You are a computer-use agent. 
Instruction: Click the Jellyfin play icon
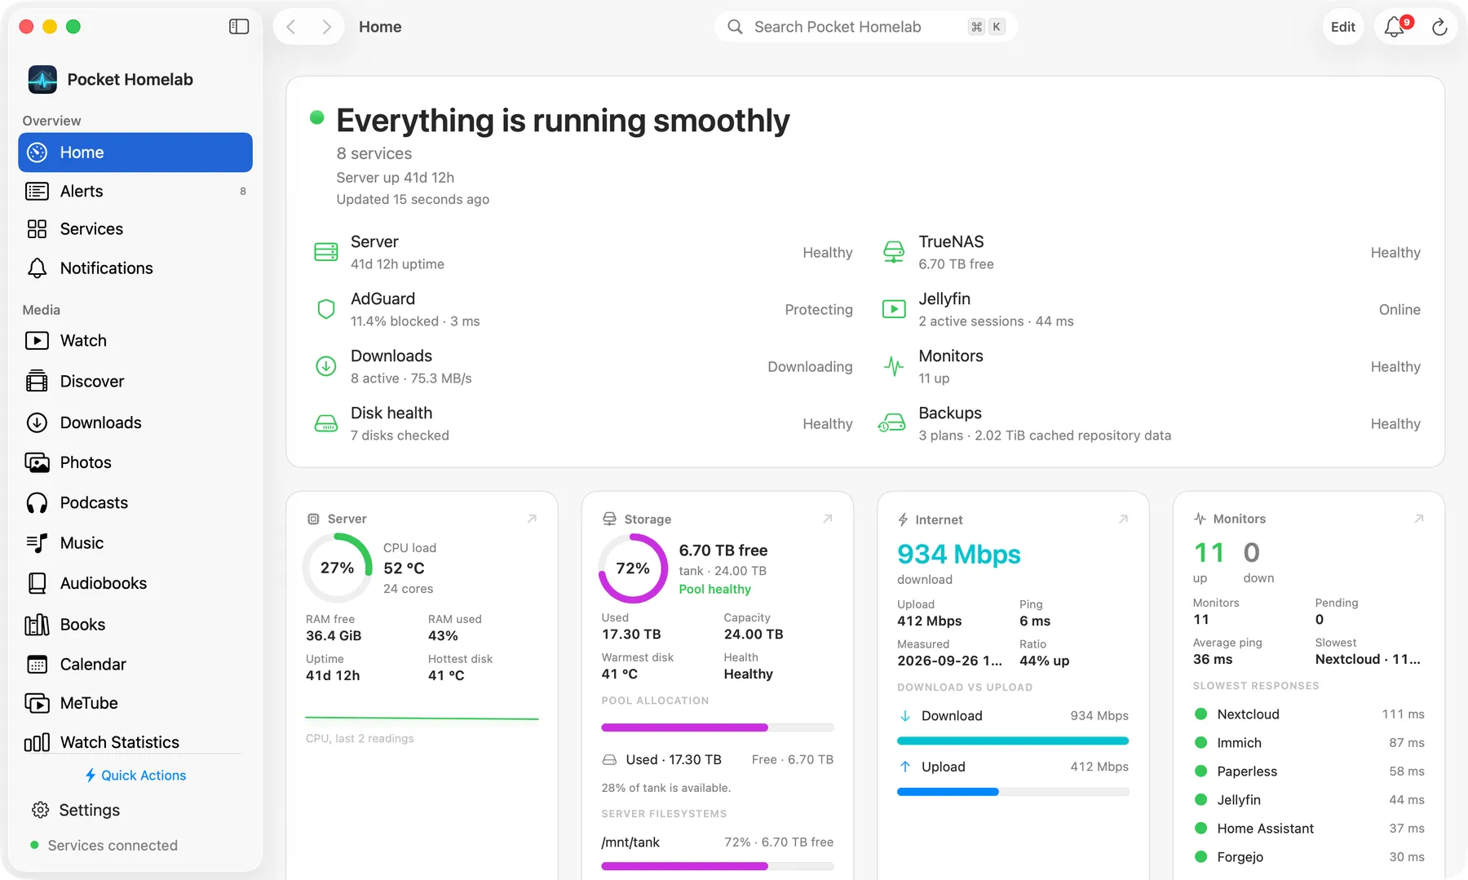(x=894, y=309)
